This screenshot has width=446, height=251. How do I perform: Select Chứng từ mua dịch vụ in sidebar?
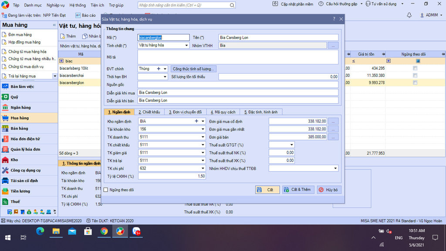[x=26, y=67]
